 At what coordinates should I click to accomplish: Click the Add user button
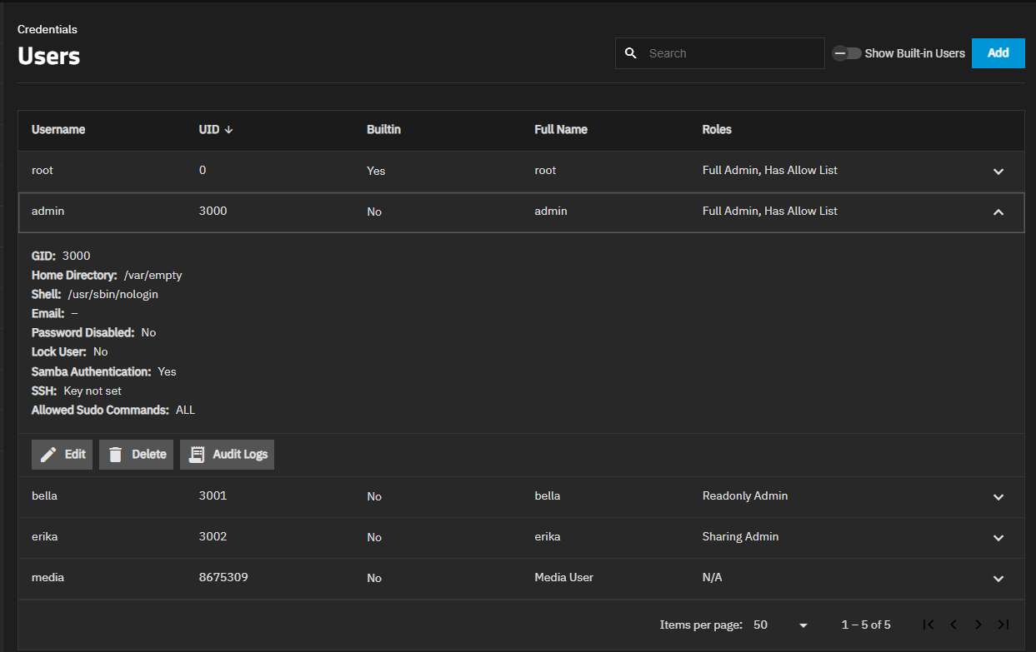click(x=998, y=53)
